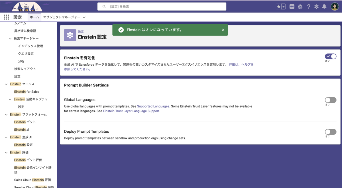Open Sales Cloud Einstein 評価
342x188 pixels.
pyautogui.click(x=32, y=180)
